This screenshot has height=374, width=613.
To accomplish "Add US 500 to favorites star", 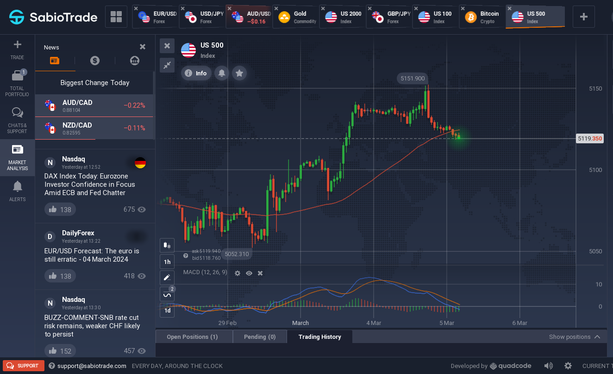I will click(x=239, y=73).
